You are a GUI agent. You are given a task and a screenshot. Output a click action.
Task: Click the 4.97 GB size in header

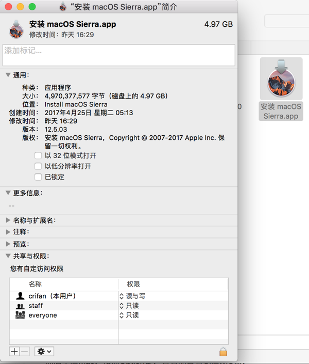218,24
